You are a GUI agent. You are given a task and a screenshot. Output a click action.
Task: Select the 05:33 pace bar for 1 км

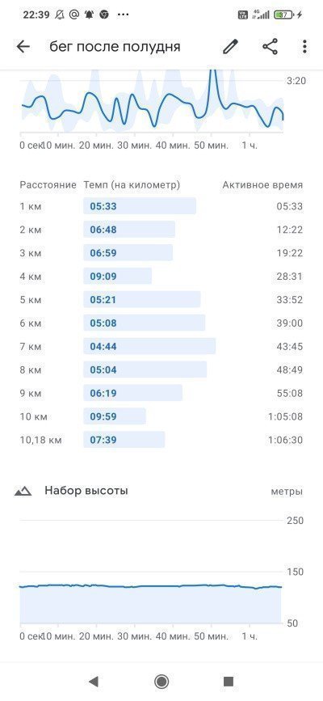140,206
